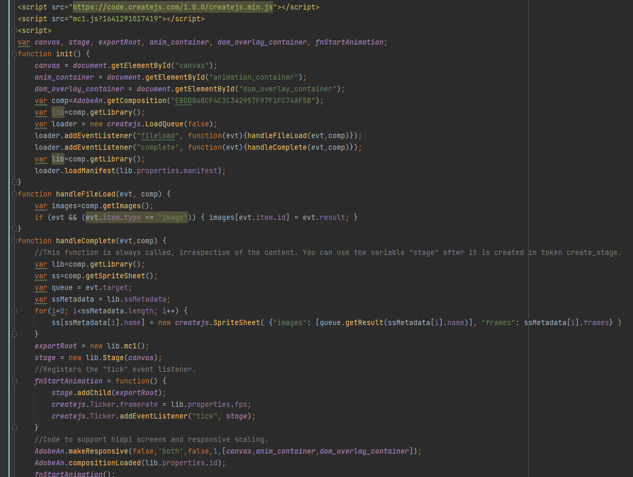
Task: Fold the fnStartAnimation function body
Action: point(14,381)
